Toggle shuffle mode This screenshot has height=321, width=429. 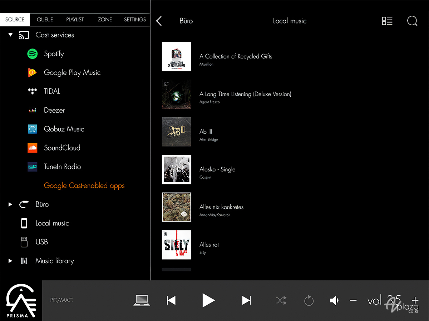pos(281,301)
